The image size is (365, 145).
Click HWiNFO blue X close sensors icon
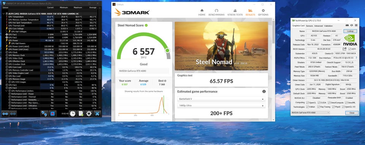97,113
